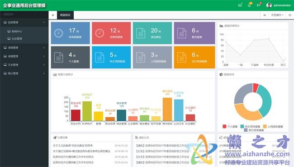This screenshot has height=167, width=294.
Task: Click the clock icon on red 12件 card
Action: (100, 33)
